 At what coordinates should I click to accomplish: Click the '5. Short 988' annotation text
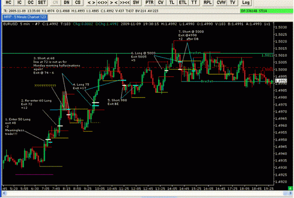pos(117,100)
